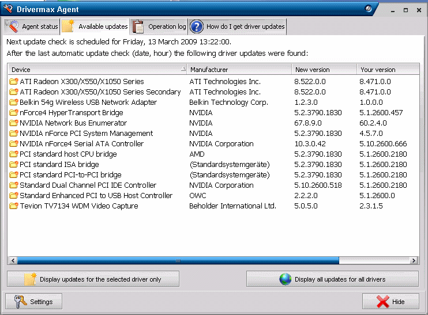Image resolution: width=428 pixels, height=315 pixels.
Task: Maximize the Drivermax Agent window
Action: [406, 10]
